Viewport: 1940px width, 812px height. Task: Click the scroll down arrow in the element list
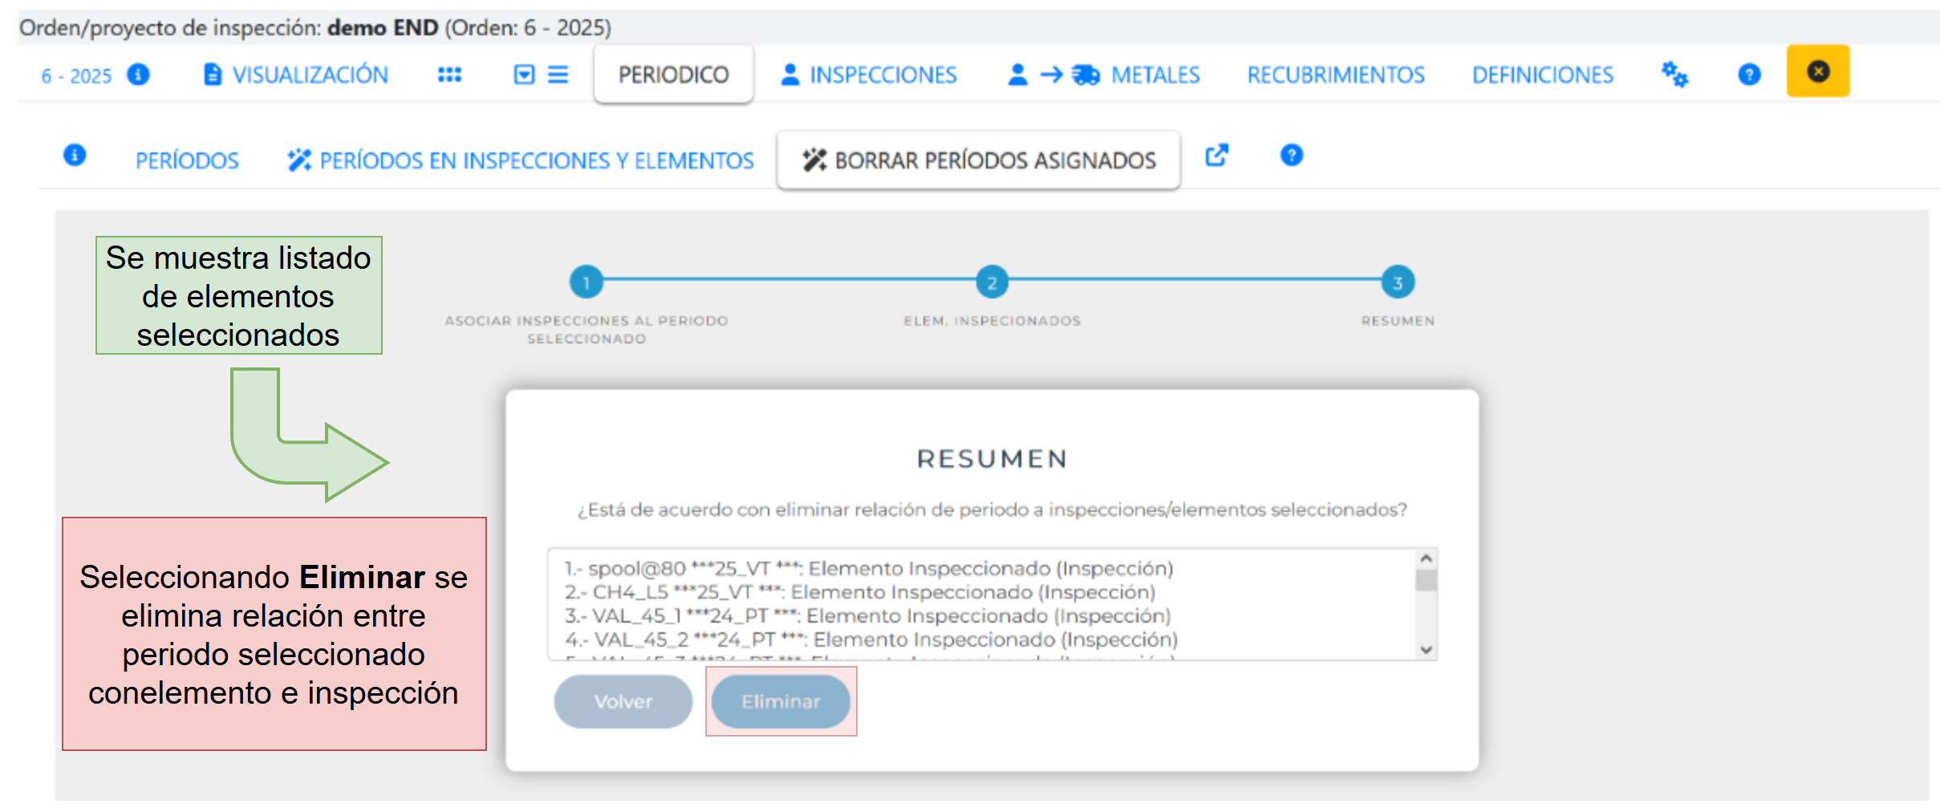click(x=1426, y=649)
